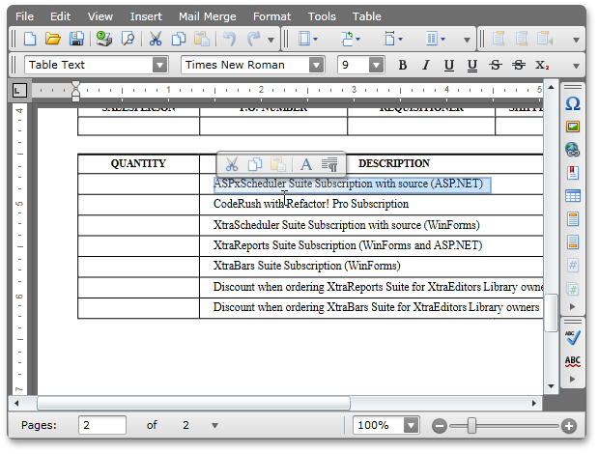Click the Header page icon in sidebar
Screen dimensions: 599x454
tap(573, 219)
